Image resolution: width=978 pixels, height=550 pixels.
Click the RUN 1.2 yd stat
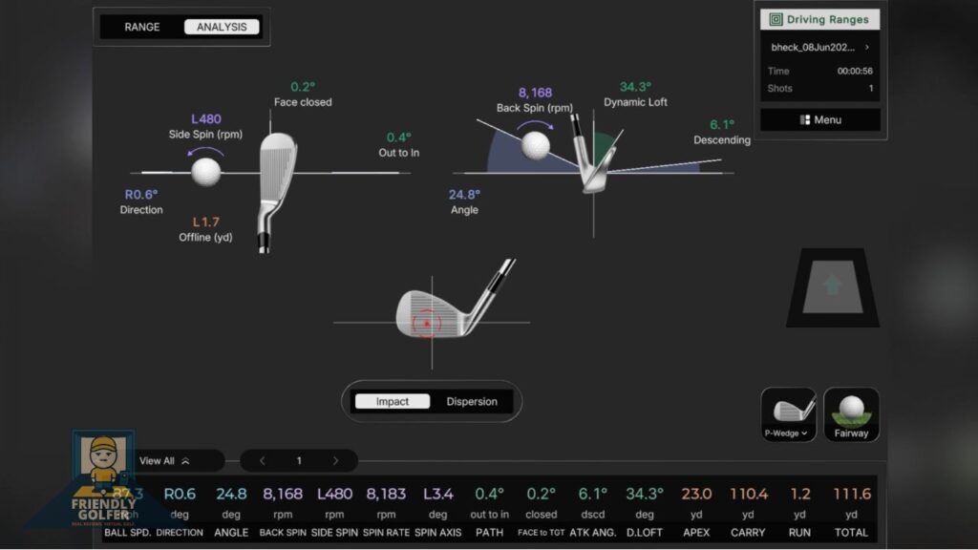click(x=799, y=512)
